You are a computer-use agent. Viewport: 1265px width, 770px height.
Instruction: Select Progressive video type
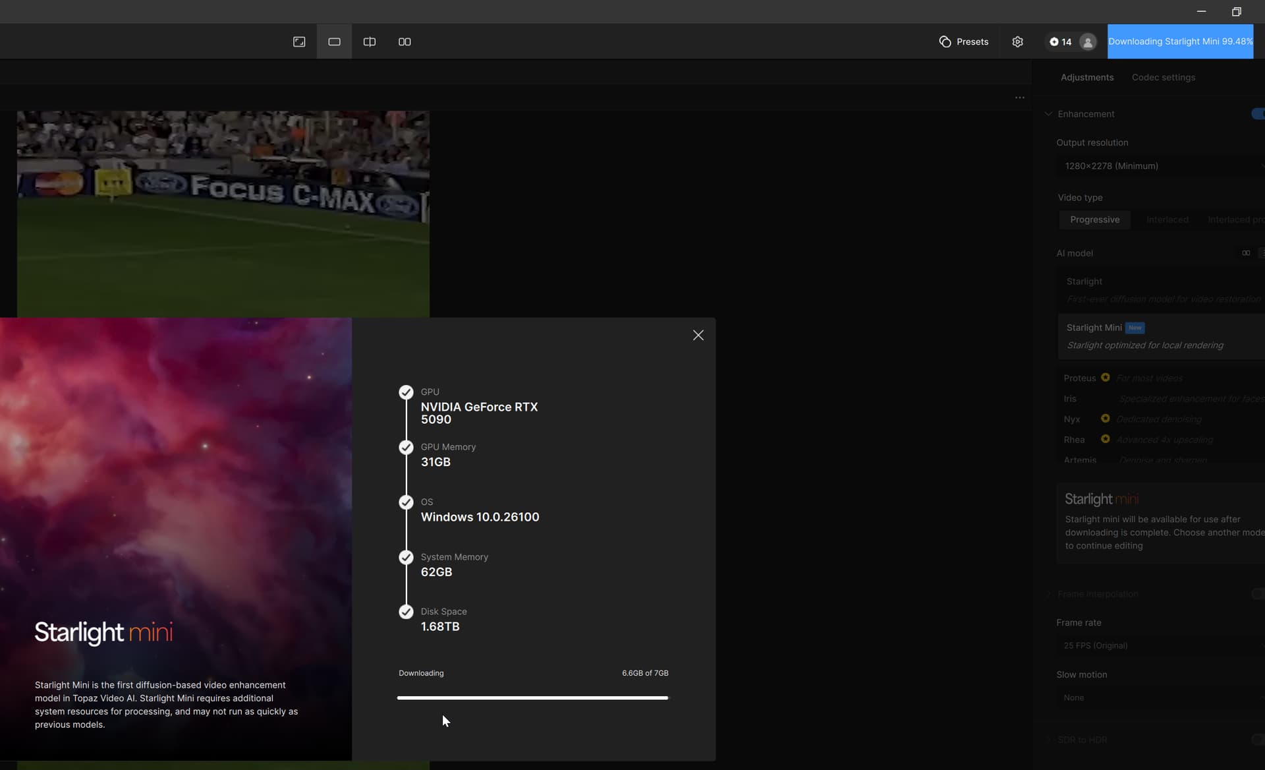point(1094,220)
